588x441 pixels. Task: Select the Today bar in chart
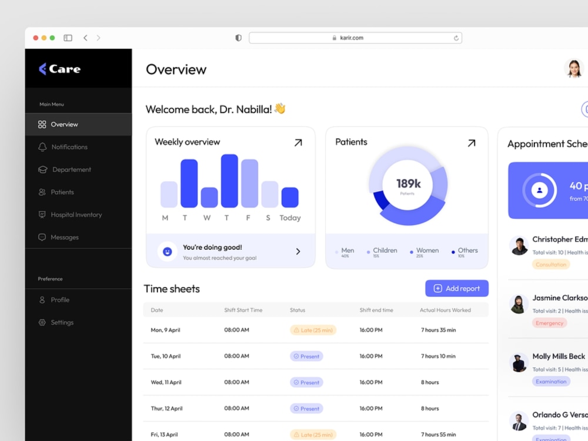[x=290, y=197]
